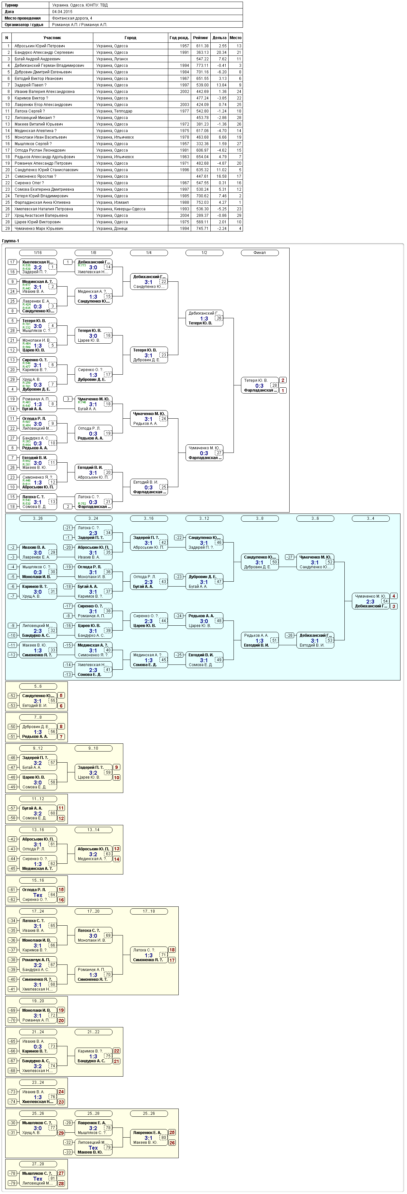Open match 55 Сандуленко vs Евтодий

pyautogui.click(x=38, y=700)
